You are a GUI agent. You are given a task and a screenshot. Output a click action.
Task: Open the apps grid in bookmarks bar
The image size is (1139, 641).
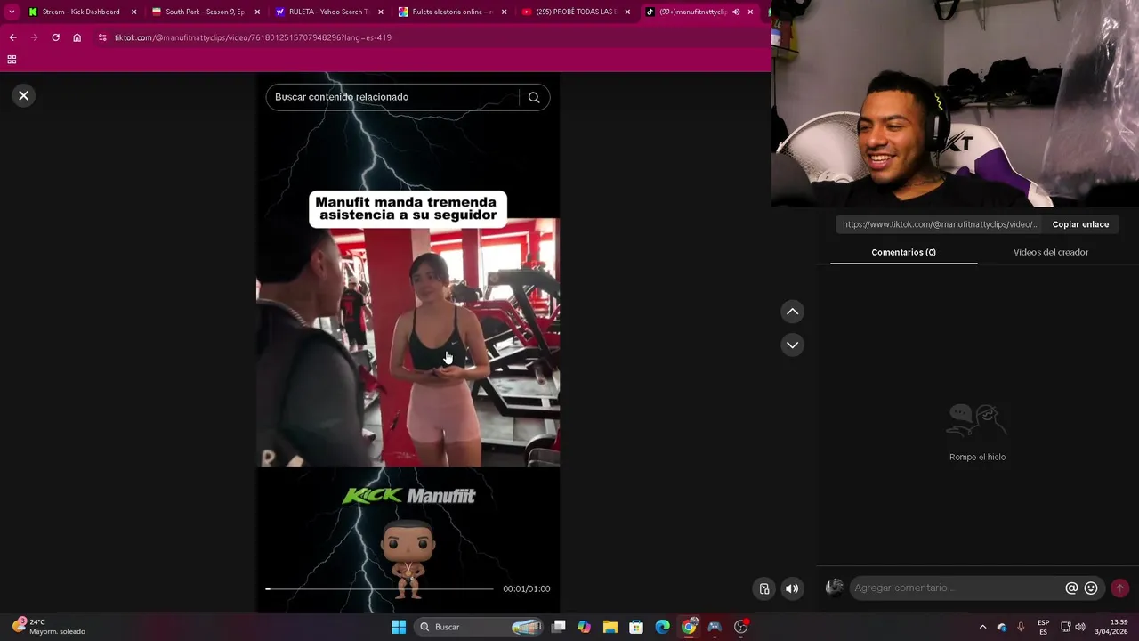click(x=12, y=60)
